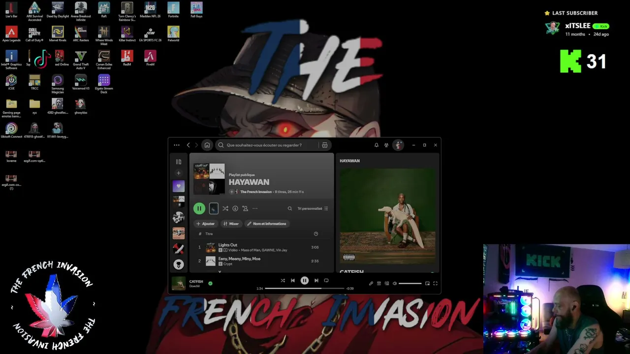The height and width of the screenshot is (354, 630).
Task: Open the lyrics microphone icon
Action: pyautogui.click(x=371, y=284)
